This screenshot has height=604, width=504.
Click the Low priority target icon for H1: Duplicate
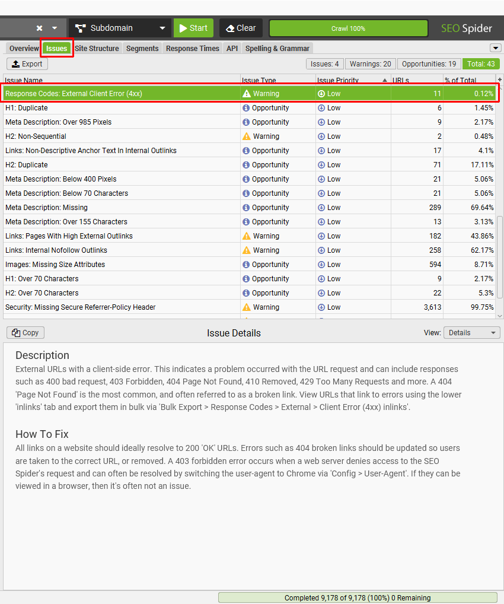(321, 107)
